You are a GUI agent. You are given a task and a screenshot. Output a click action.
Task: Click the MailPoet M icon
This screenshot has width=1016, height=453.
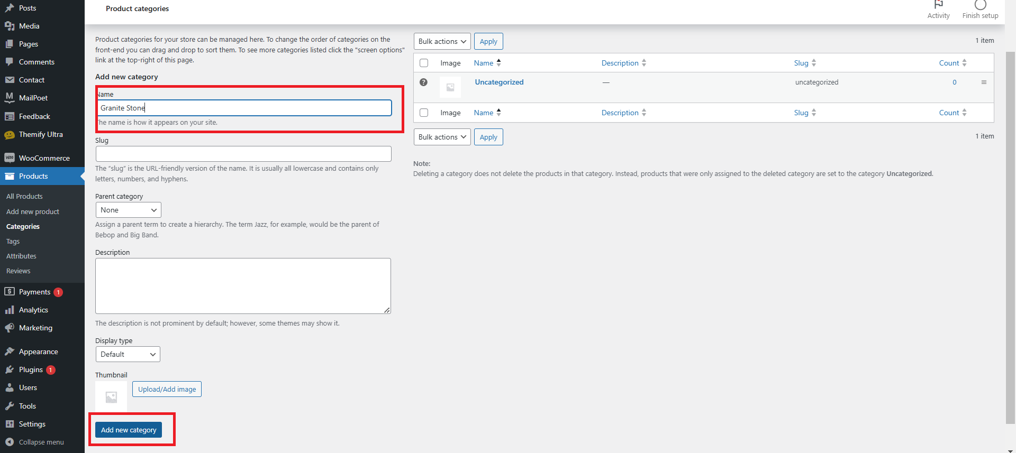click(x=10, y=98)
